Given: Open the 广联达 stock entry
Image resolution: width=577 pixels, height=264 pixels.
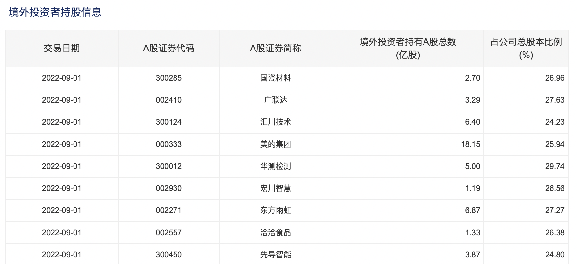Looking at the screenshot, I should (276, 100).
